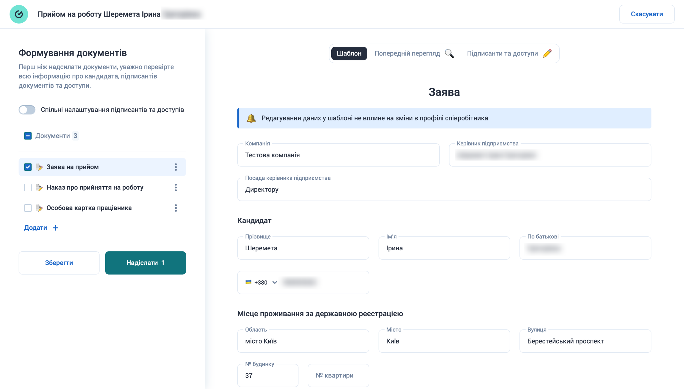Click the Місце проживання за державною реєстрацією heading

click(320, 313)
